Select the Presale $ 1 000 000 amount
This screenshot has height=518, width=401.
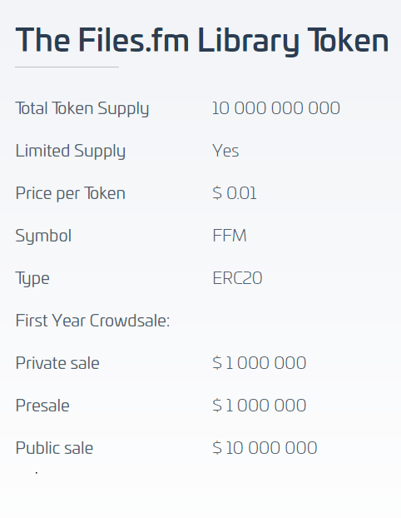pyautogui.click(x=259, y=406)
